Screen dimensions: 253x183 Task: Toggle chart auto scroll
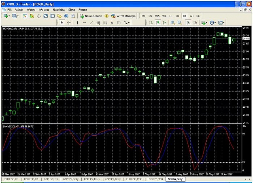click(x=188, y=23)
